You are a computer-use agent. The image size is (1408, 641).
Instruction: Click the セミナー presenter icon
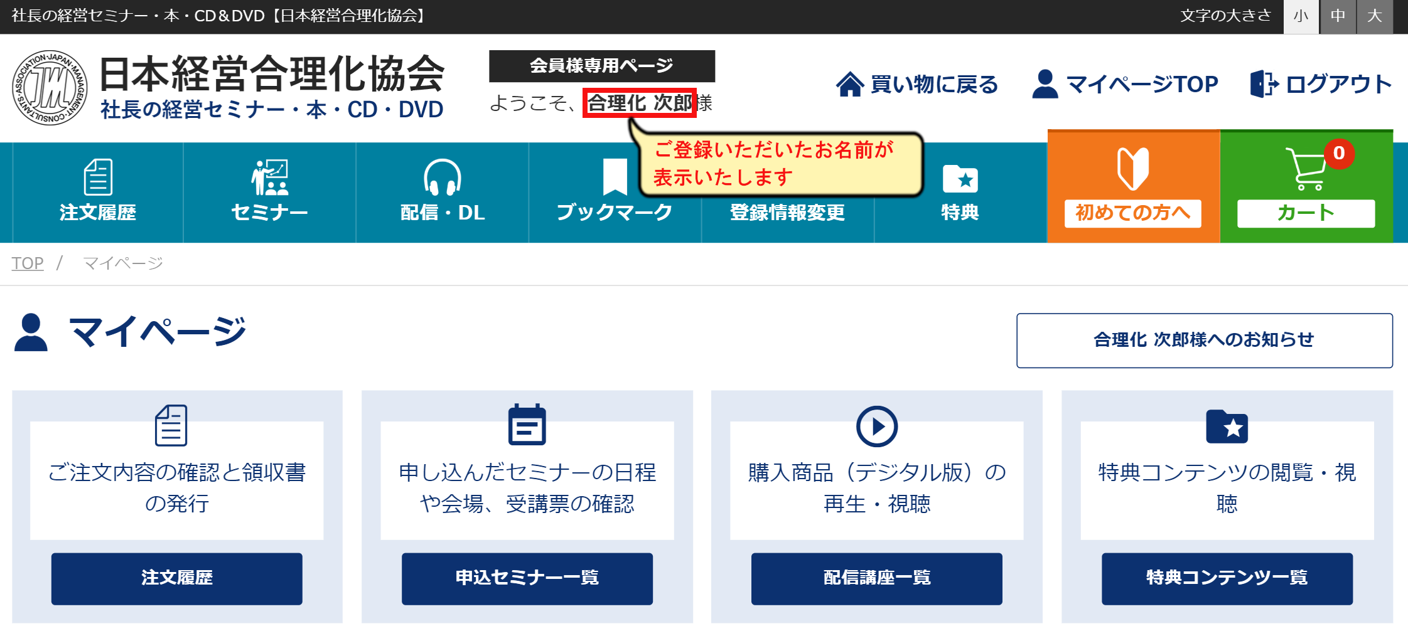(x=270, y=177)
